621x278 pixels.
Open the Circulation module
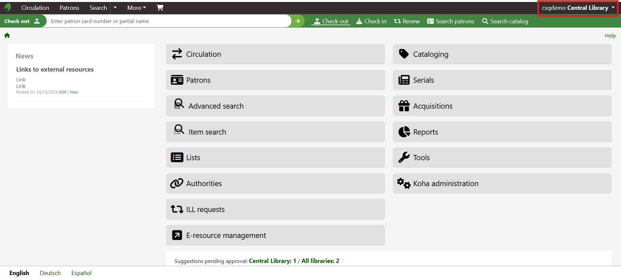[275, 54]
